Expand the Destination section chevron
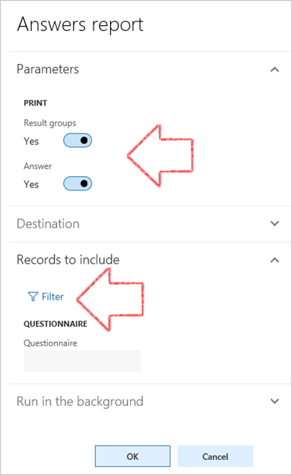 [x=275, y=223]
